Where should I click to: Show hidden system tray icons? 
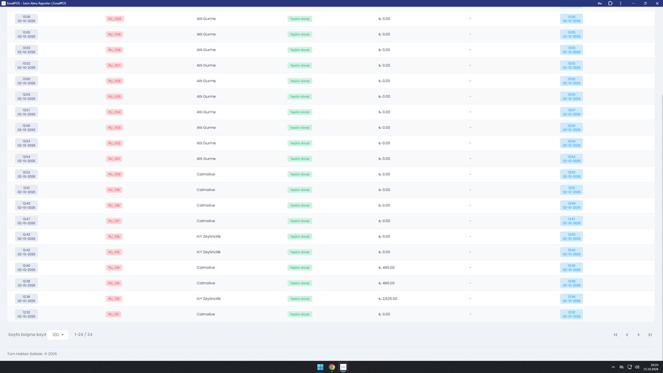613,367
